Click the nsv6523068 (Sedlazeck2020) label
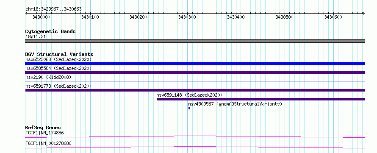 point(58,59)
